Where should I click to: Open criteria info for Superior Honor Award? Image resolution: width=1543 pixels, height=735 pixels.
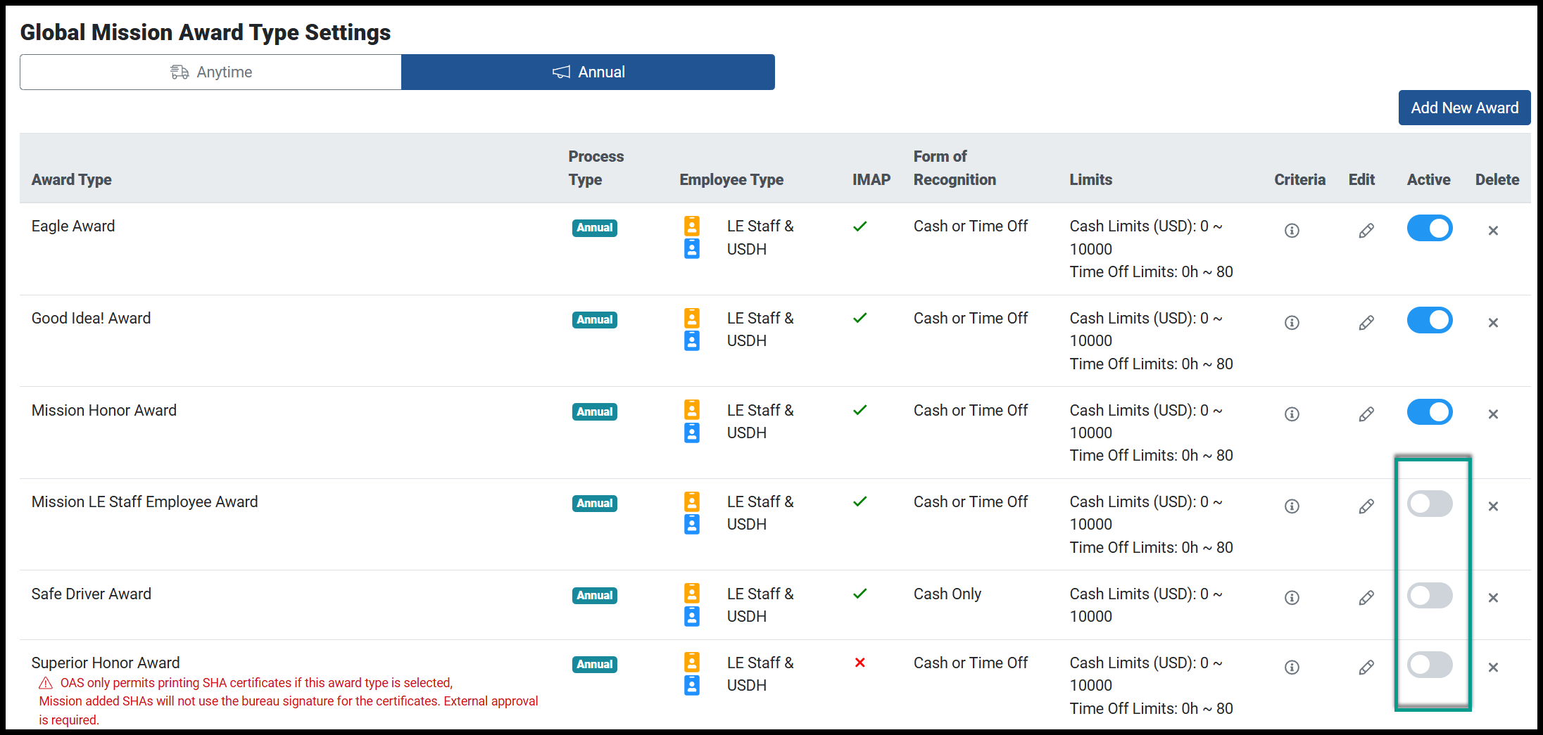(1292, 667)
